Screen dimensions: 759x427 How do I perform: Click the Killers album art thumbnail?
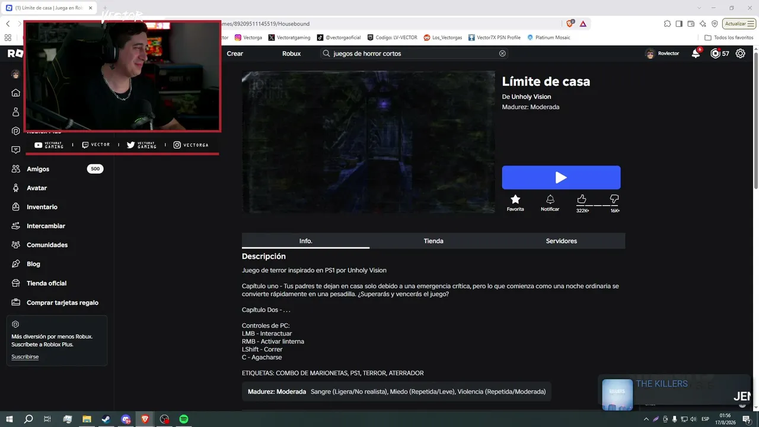[x=617, y=394]
